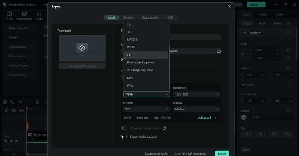Open the Resolution 1920*1080 dropdown

[x=197, y=94]
